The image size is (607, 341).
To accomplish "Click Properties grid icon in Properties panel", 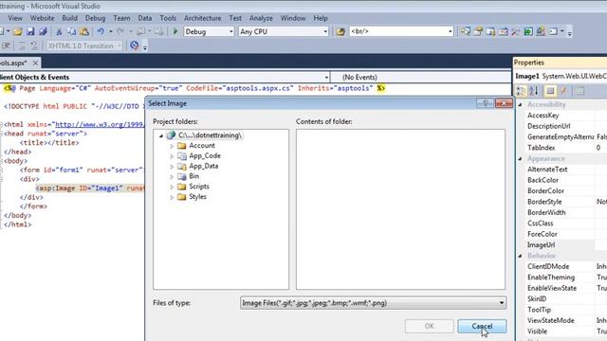I will point(550,91).
